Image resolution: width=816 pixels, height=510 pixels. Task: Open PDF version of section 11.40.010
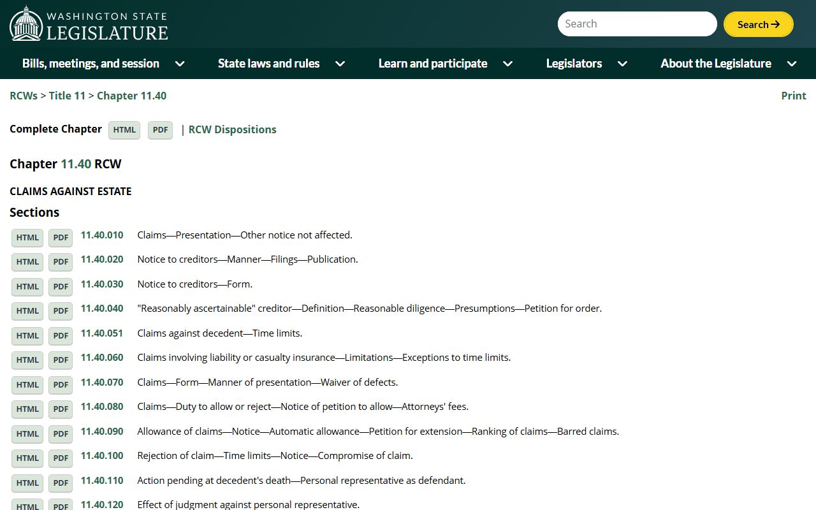pyautogui.click(x=61, y=237)
